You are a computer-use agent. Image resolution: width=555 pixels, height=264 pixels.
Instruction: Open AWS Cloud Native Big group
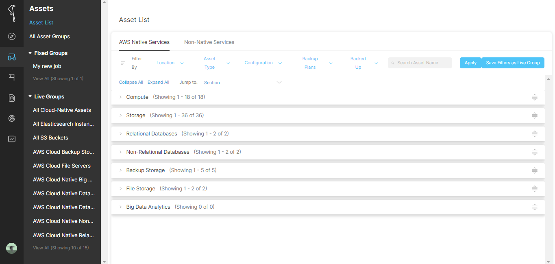[x=63, y=180]
